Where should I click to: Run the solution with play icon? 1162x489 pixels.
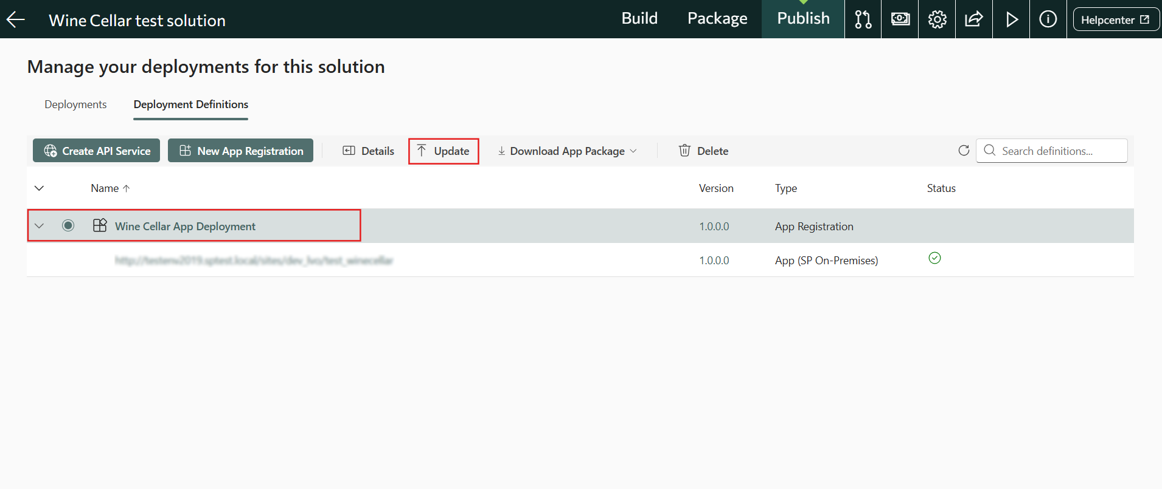(x=1011, y=19)
